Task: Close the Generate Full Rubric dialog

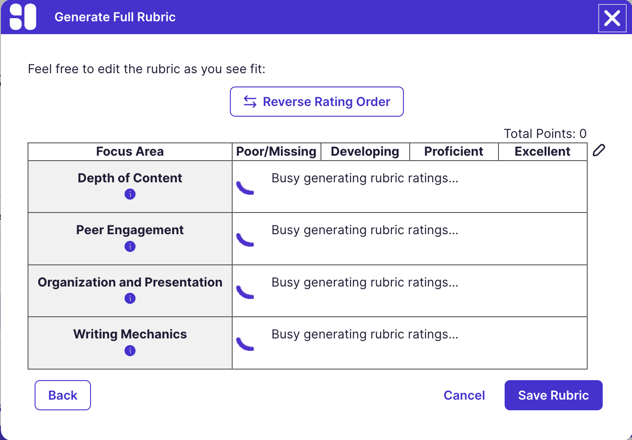Action: (612, 18)
